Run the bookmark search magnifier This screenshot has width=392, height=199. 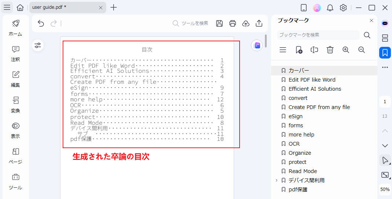click(x=367, y=35)
